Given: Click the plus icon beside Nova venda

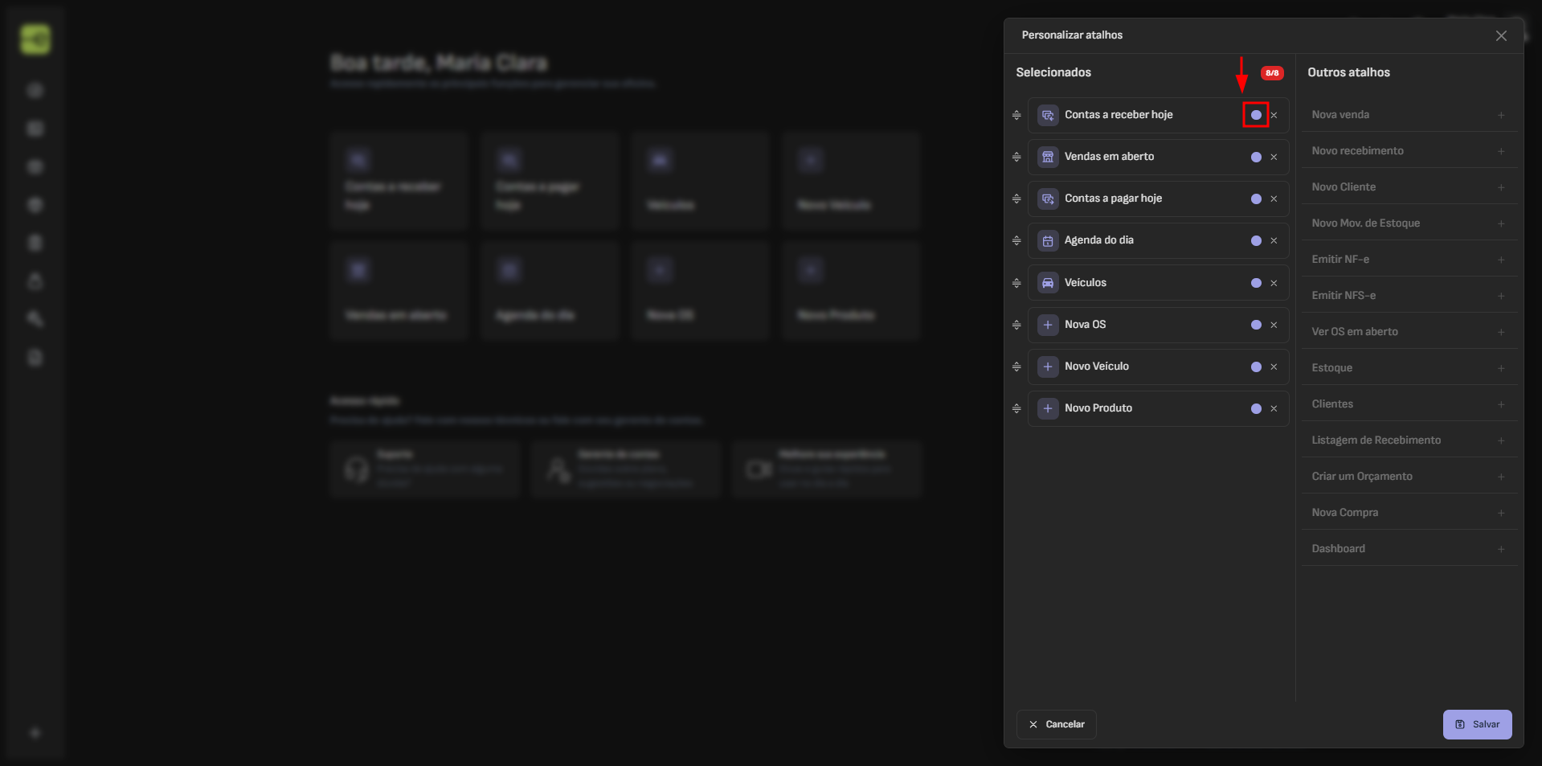Looking at the screenshot, I should coord(1500,115).
